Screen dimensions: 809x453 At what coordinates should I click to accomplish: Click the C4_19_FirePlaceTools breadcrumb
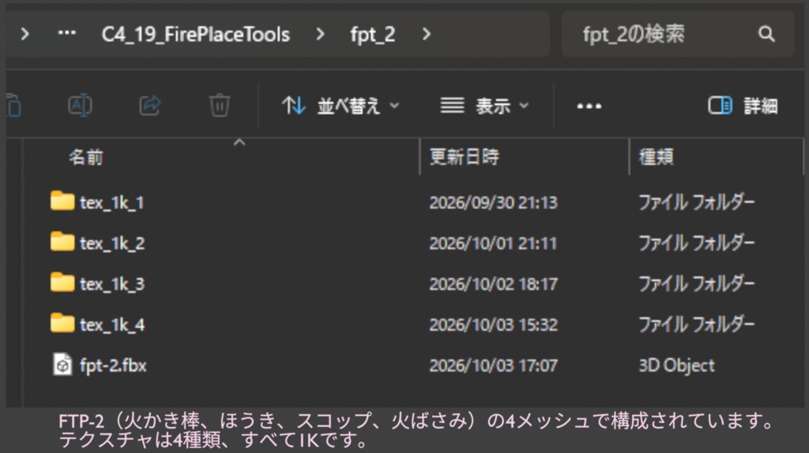(196, 35)
